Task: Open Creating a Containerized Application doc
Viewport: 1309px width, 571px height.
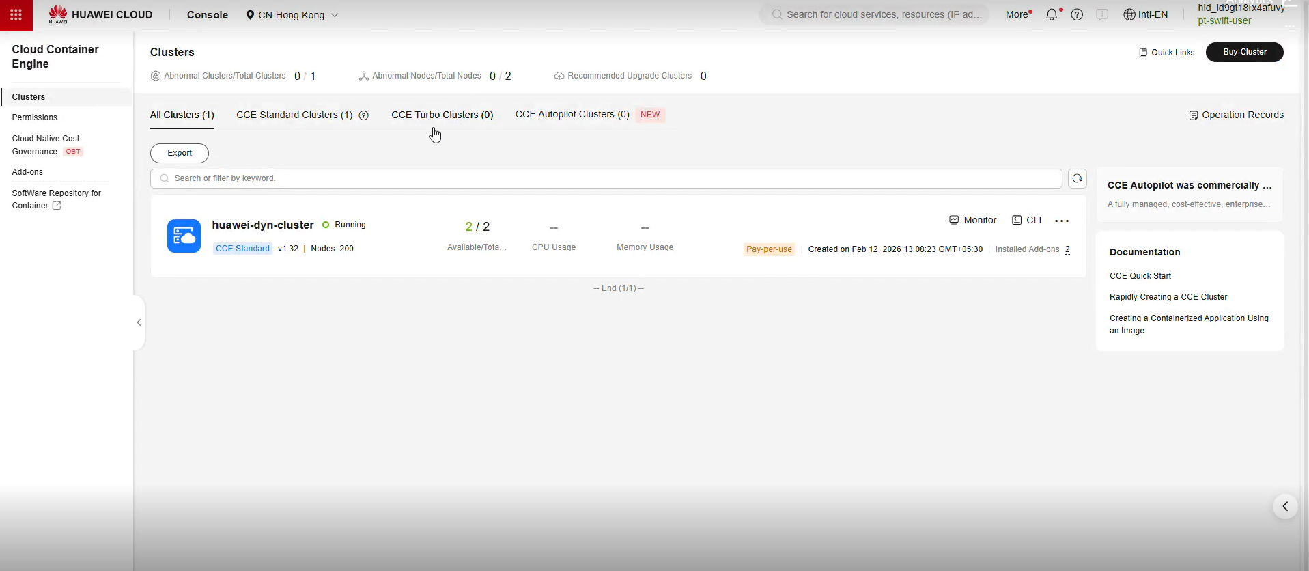Action: (x=1189, y=324)
